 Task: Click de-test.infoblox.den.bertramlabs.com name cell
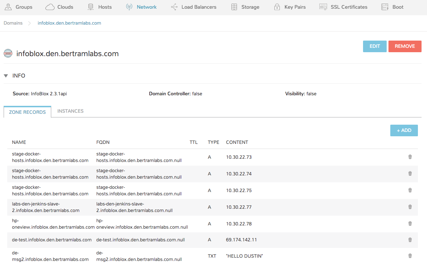coord(52,240)
